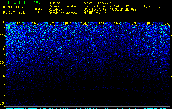
Task: Click the 1.0 kHz axis label
Action: coord(2,49)
